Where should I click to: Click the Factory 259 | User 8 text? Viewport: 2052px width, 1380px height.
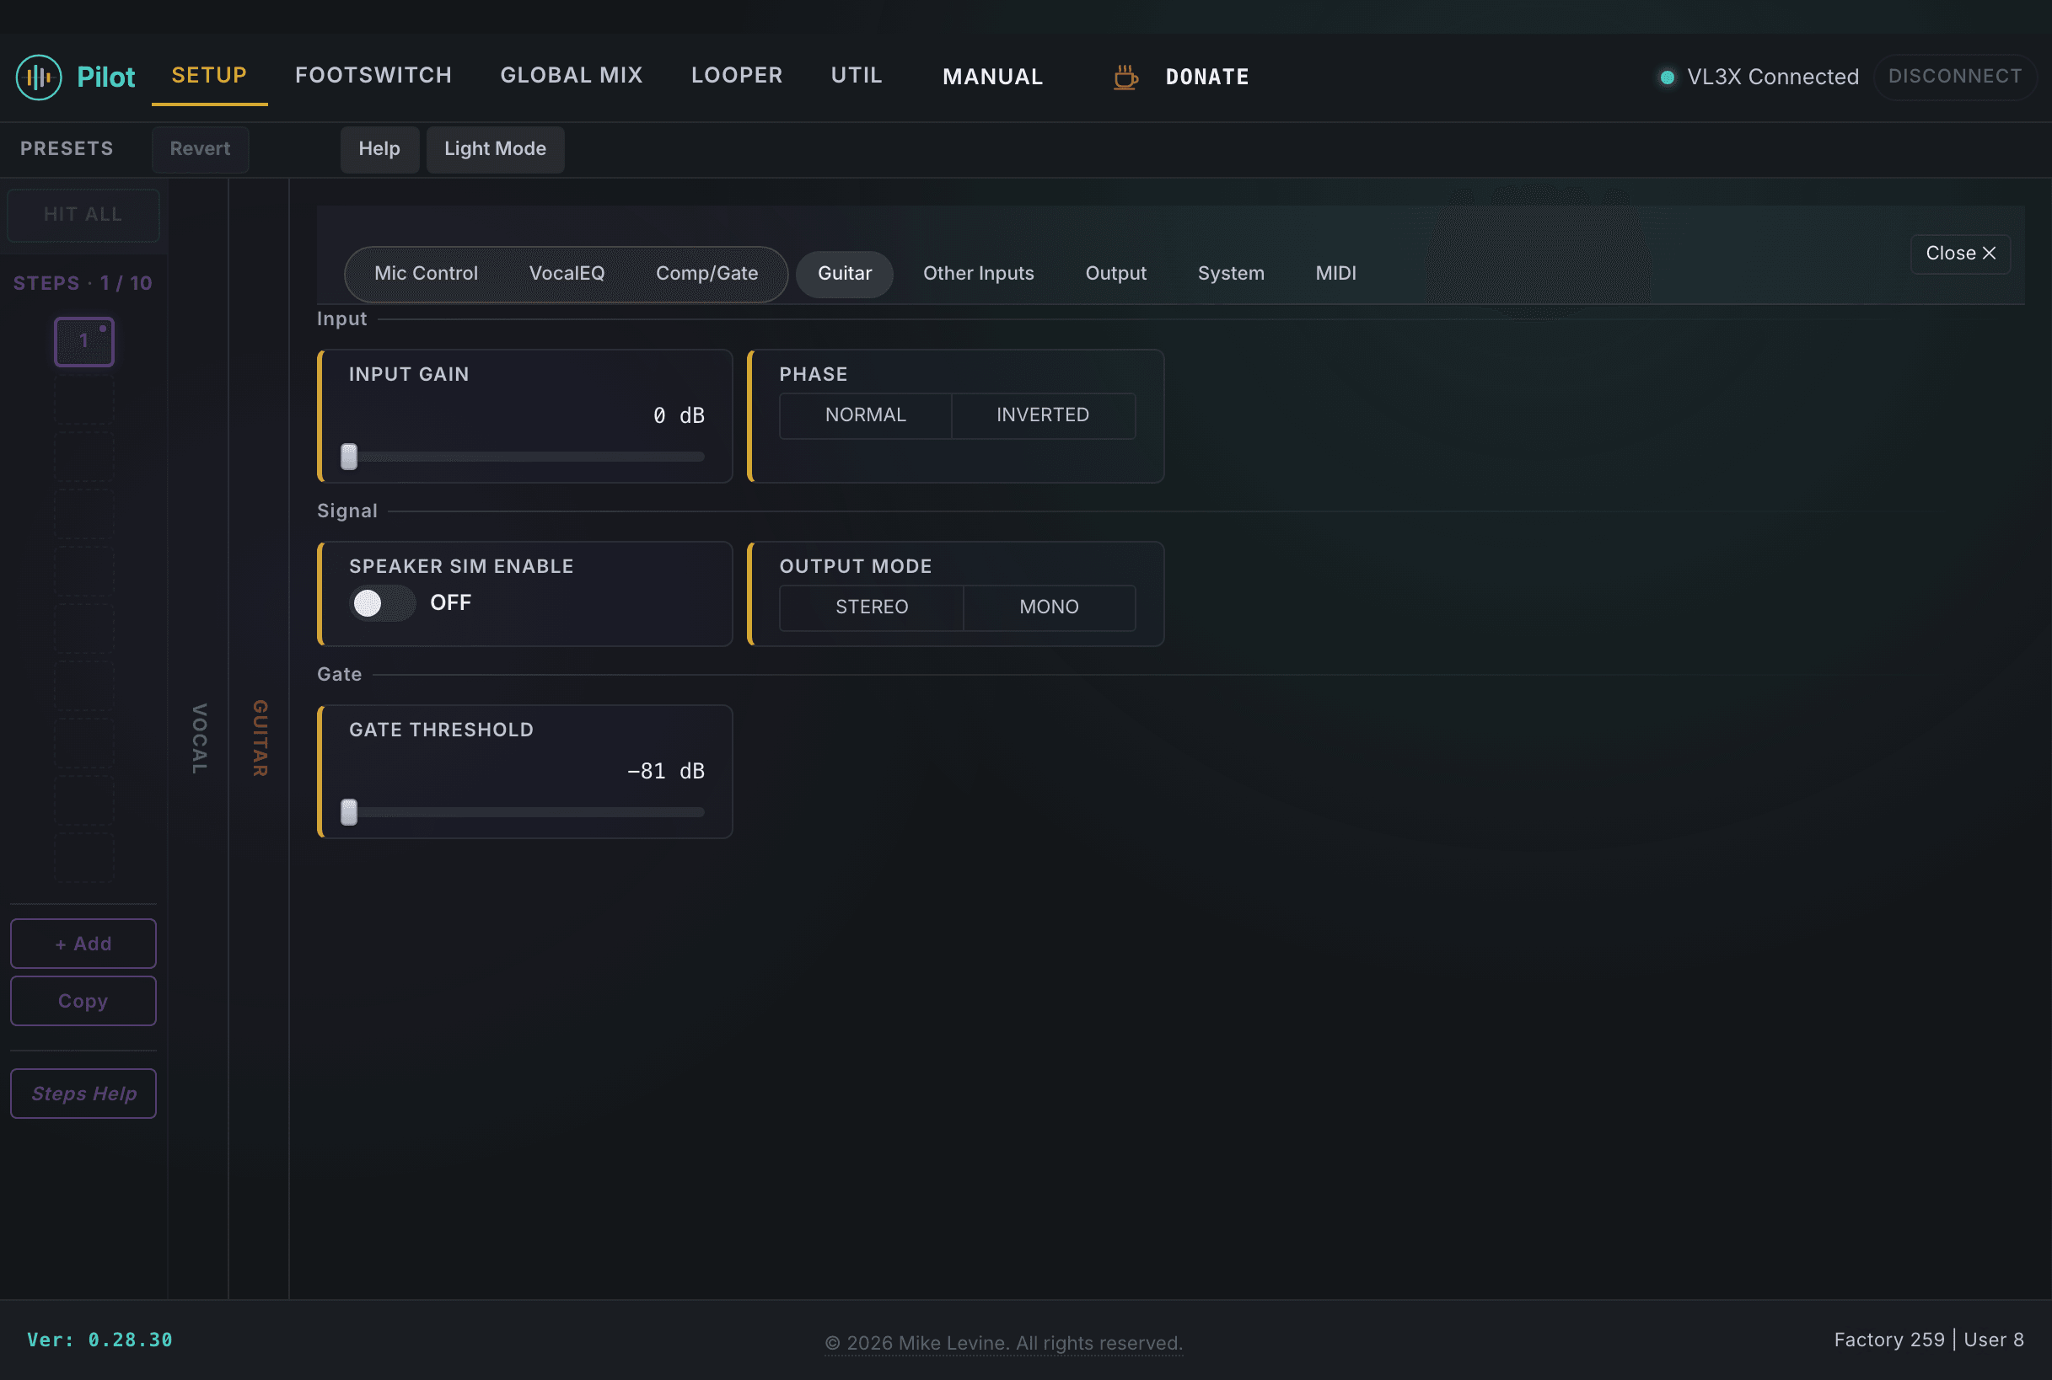click(1929, 1340)
